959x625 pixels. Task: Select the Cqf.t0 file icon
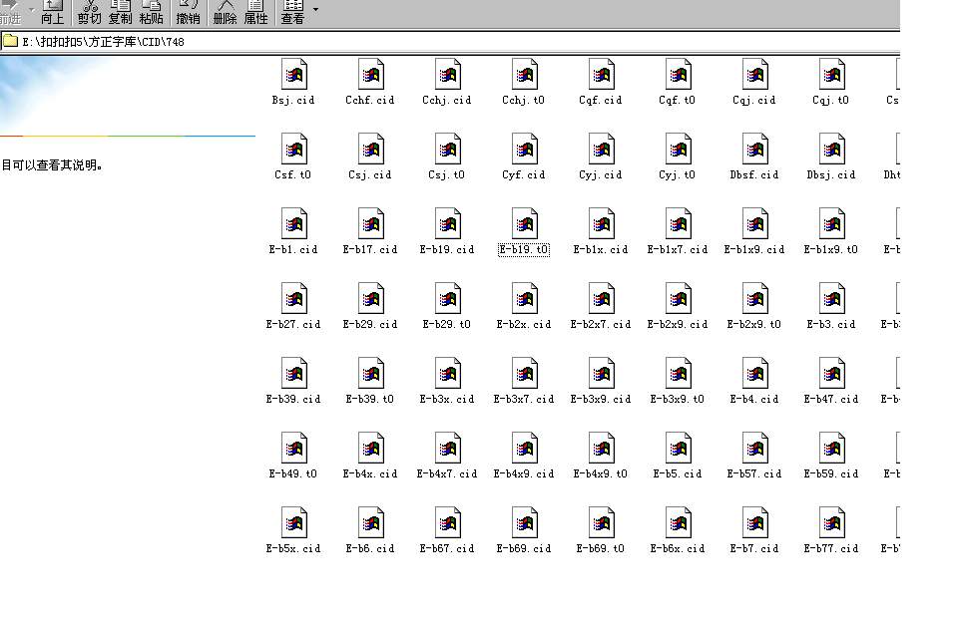pos(679,74)
